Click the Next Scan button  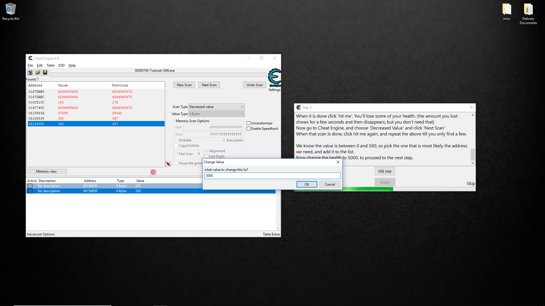209,85
